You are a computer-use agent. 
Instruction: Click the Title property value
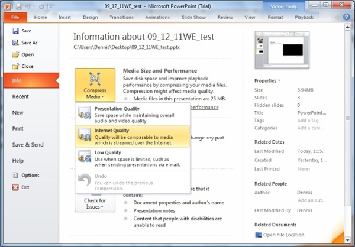(312, 113)
